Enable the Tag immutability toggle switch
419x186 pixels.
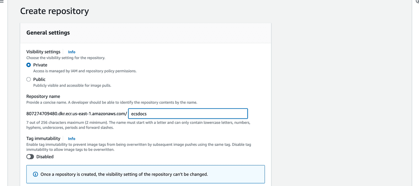pos(30,157)
